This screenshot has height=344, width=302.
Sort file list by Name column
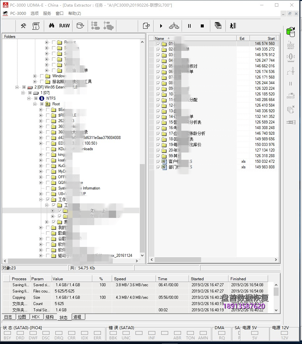[x=195, y=38]
